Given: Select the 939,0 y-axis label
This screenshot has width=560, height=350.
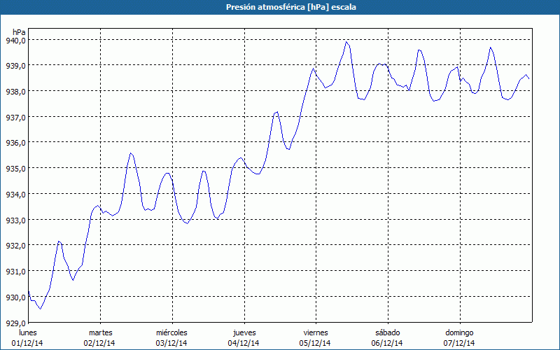Looking at the screenshot, I should (15, 66).
